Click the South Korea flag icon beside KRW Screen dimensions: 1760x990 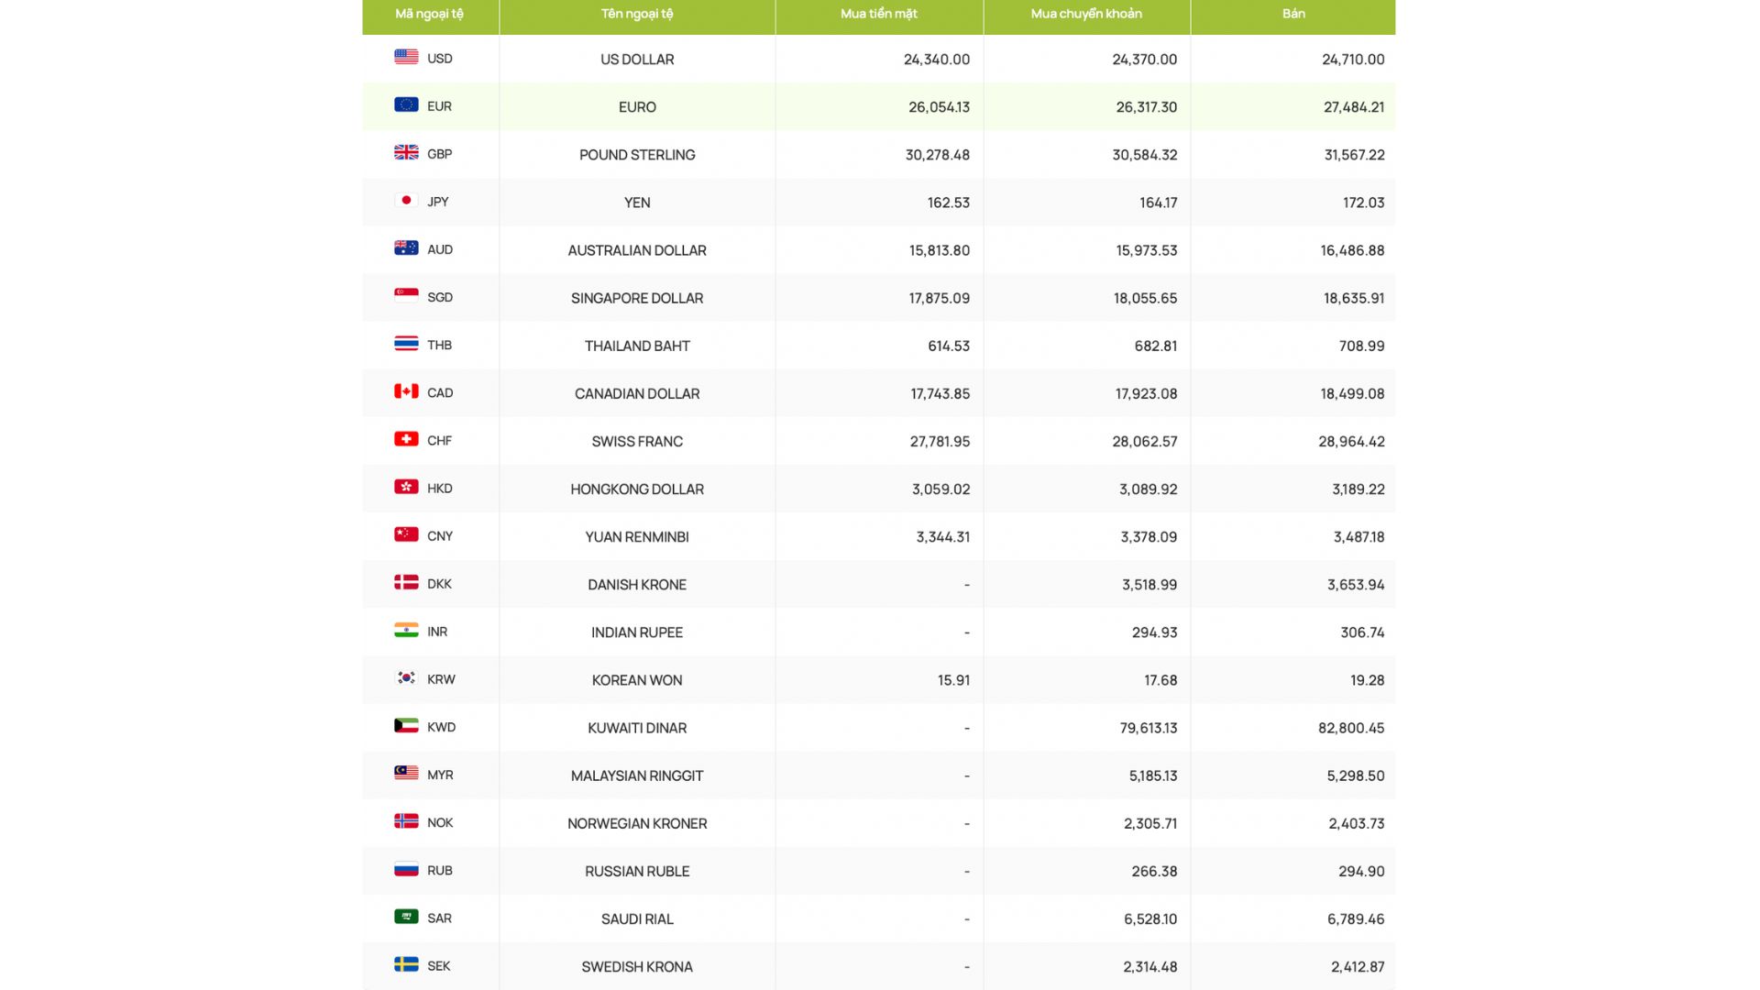point(406,677)
